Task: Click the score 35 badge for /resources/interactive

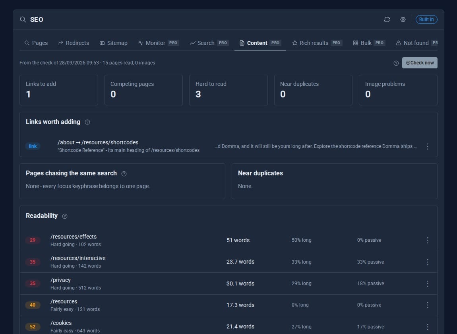Action: [33, 262]
